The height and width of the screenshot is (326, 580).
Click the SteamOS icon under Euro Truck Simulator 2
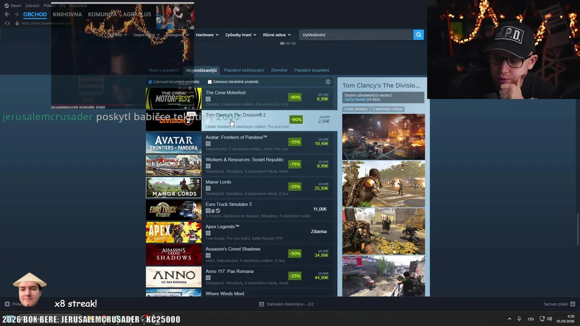[218, 211]
